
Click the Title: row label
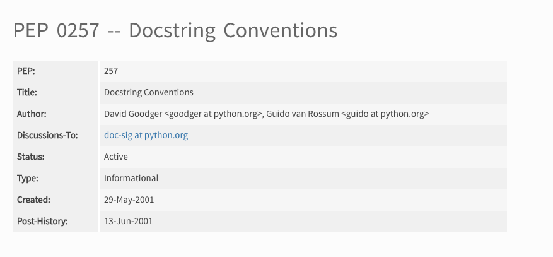tap(27, 92)
